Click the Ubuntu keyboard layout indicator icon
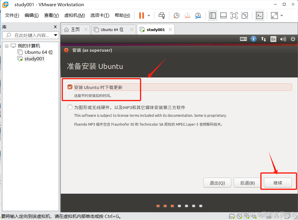This screenshot has width=298, height=220. [243, 39]
